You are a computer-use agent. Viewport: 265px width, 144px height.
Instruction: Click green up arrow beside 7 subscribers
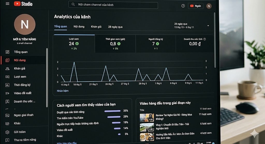tap(157, 44)
